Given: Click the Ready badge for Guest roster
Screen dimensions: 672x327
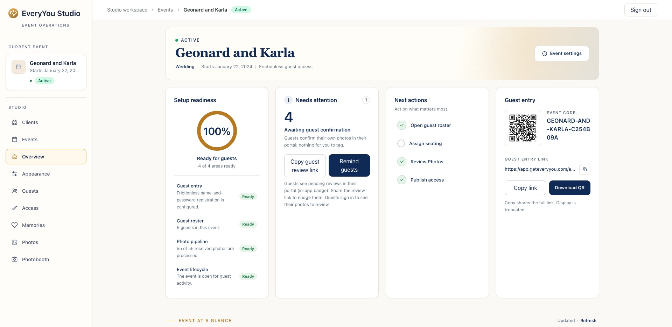Looking at the screenshot, I should 248,224.
